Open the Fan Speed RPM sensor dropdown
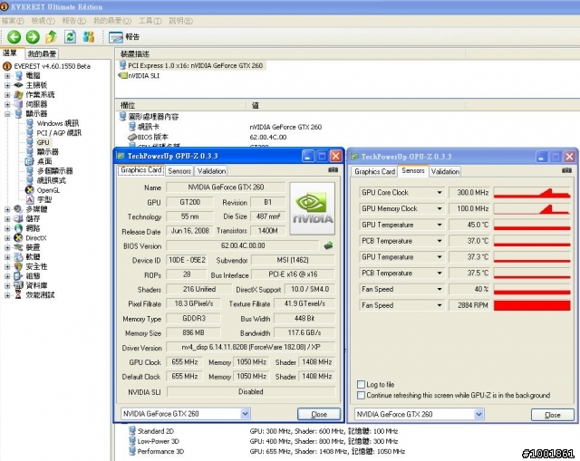The height and width of the screenshot is (461, 580). [x=439, y=305]
